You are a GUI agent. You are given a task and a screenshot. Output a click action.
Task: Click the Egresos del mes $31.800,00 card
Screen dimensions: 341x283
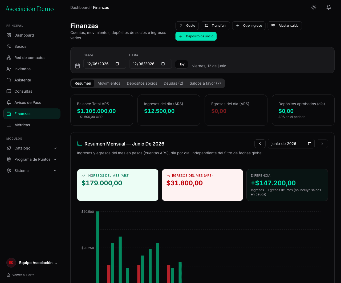click(202, 185)
